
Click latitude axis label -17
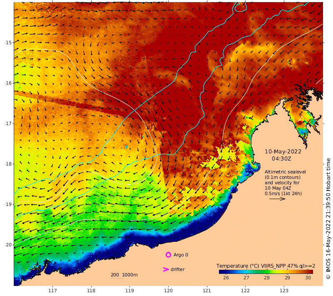click(x=8, y=123)
